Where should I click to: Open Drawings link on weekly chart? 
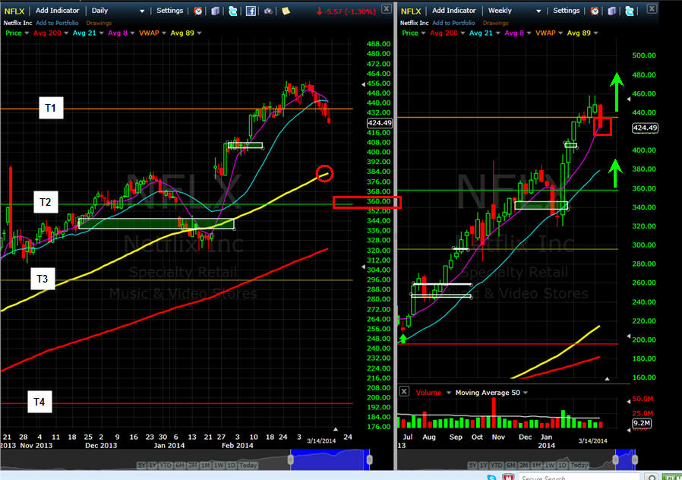tap(495, 23)
